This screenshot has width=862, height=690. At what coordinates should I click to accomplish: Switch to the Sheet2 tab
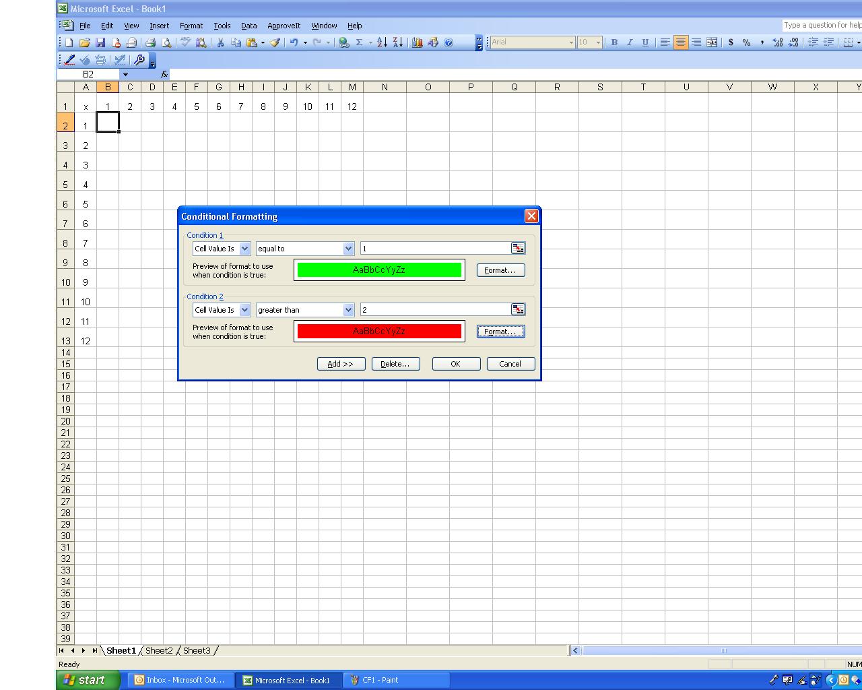[x=159, y=651]
